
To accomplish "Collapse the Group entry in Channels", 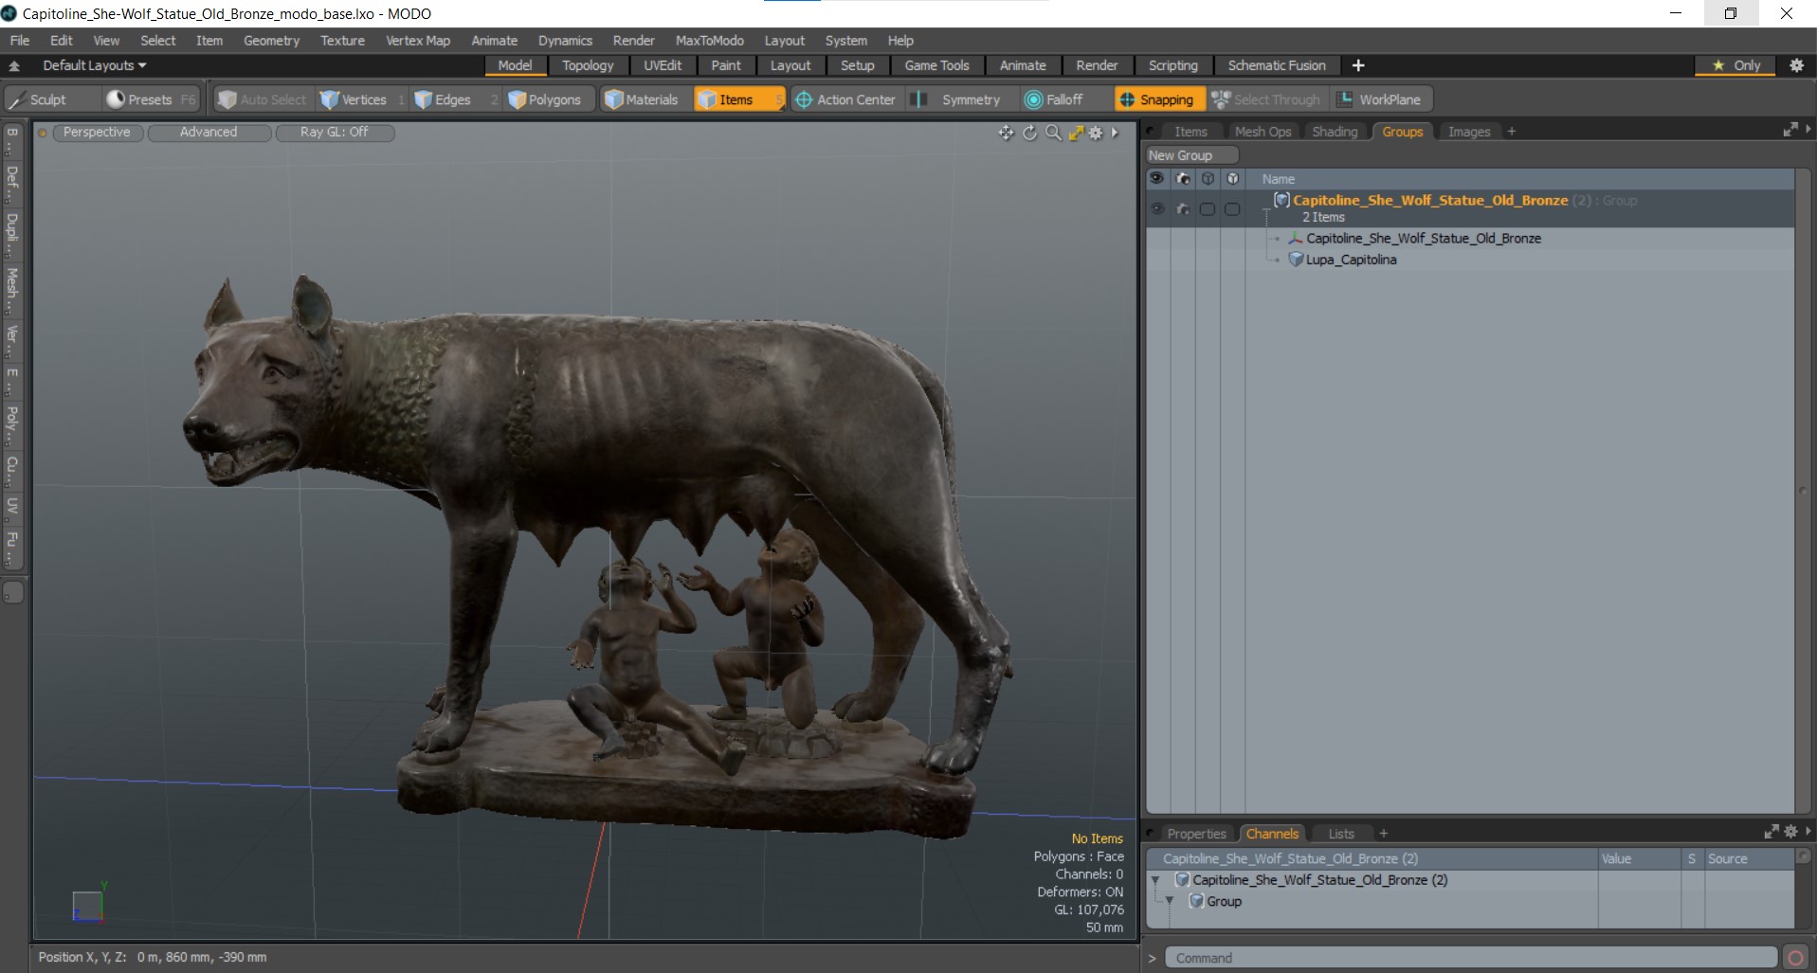I will [x=1170, y=901].
